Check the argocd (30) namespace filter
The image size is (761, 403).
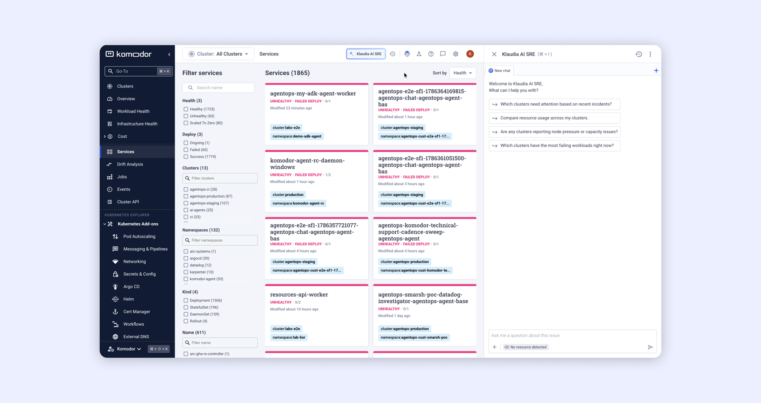click(186, 258)
